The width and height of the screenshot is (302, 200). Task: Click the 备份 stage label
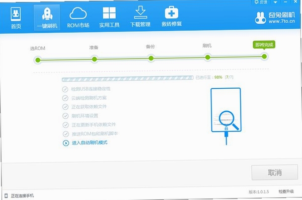150,47
